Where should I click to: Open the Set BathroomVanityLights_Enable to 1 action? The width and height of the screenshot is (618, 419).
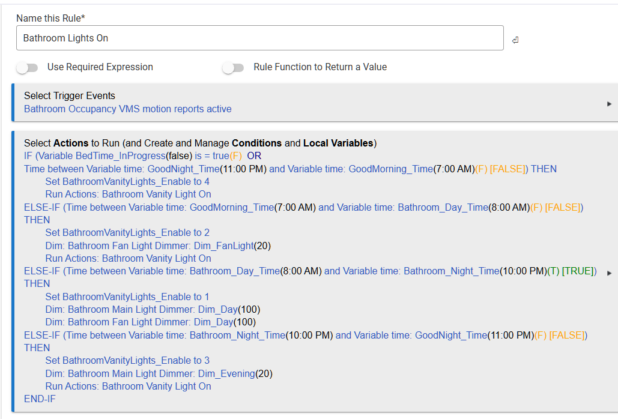[x=127, y=297]
